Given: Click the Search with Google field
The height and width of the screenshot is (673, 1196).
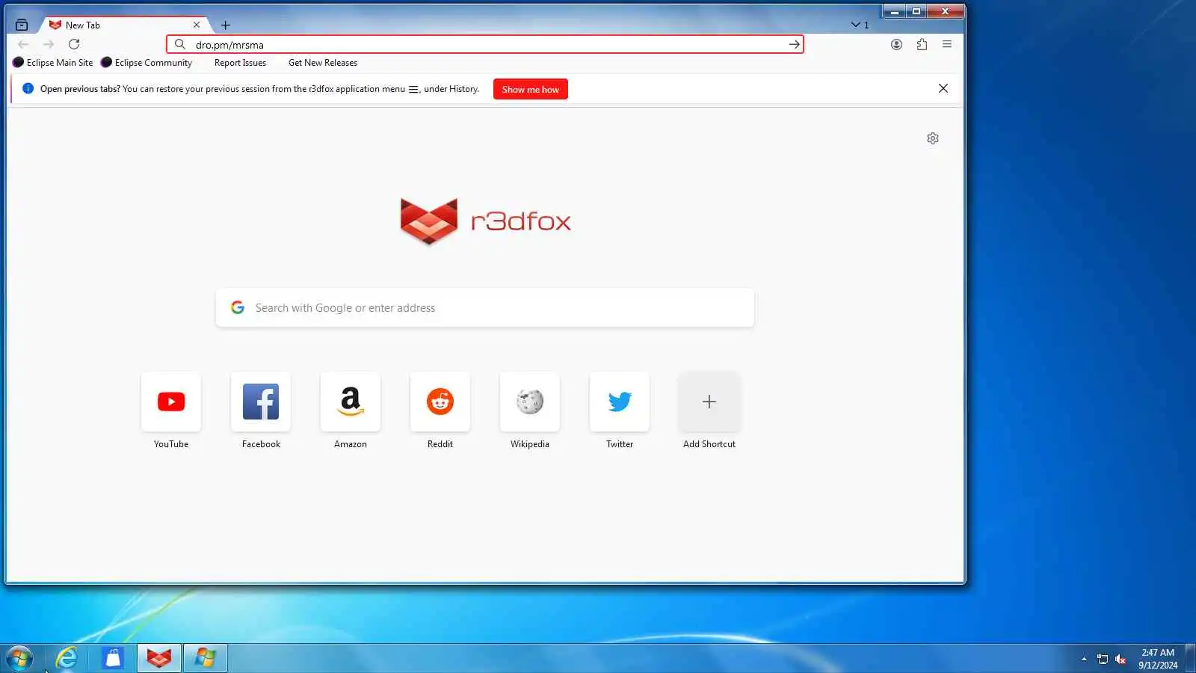Looking at the screenshot, I should click(485, 307).
